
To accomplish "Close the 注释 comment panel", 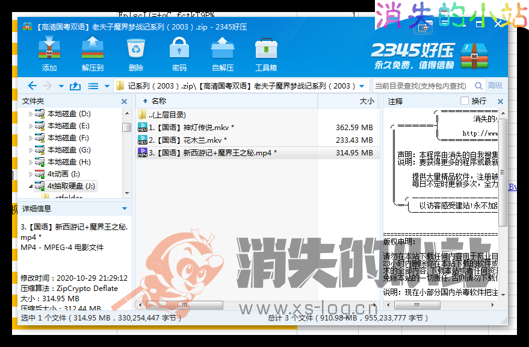I will 500,101.
